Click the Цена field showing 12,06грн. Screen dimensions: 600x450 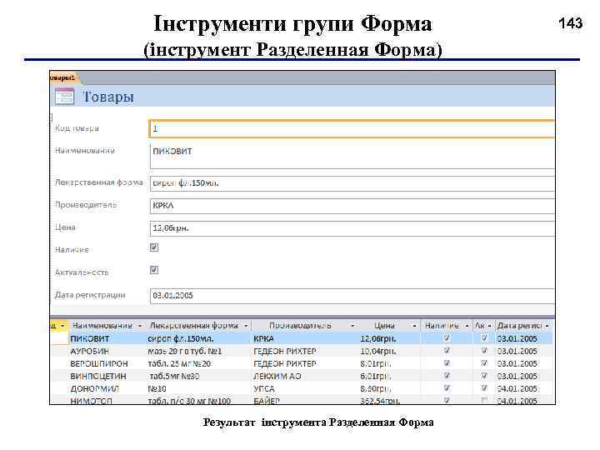pos(352,228)
